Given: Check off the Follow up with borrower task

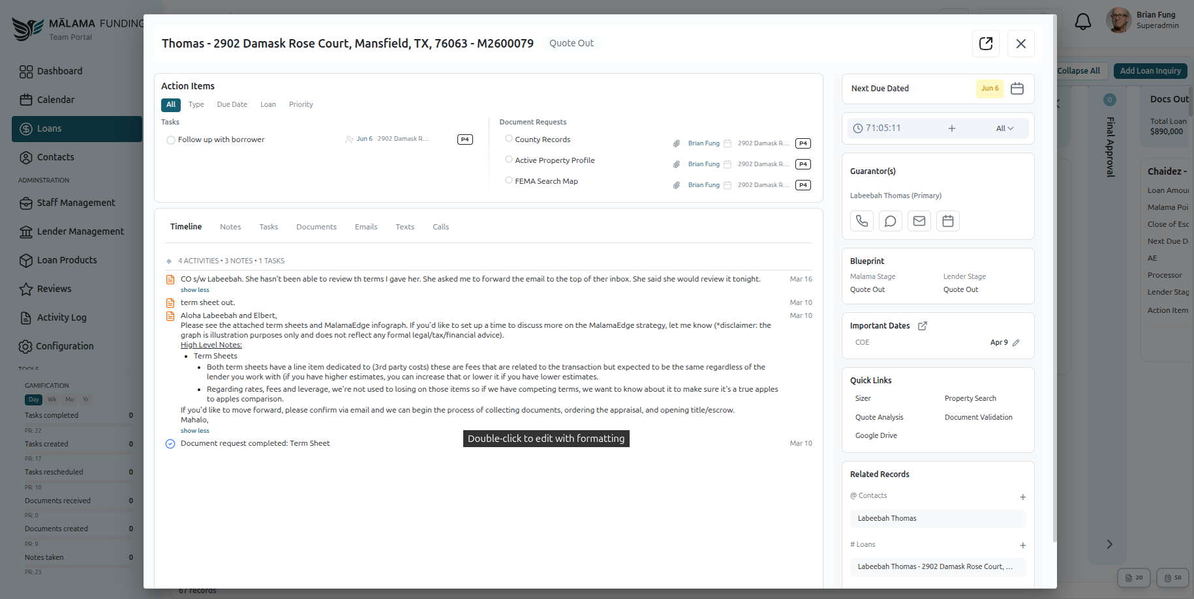Looking at the screenshot, I should pos(170,139).
